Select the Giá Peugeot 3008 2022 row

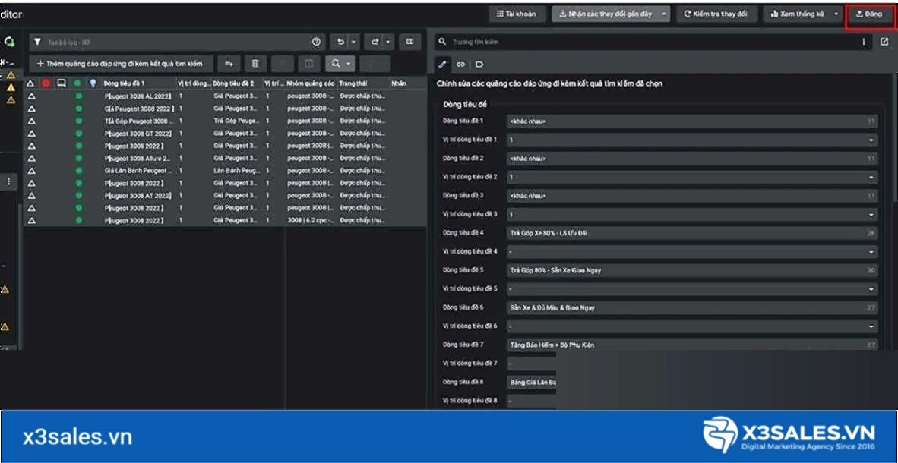tap(225, 109)
